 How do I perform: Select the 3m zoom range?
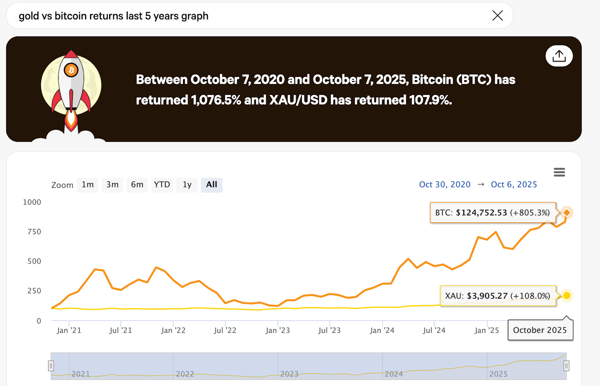(112, 185)
